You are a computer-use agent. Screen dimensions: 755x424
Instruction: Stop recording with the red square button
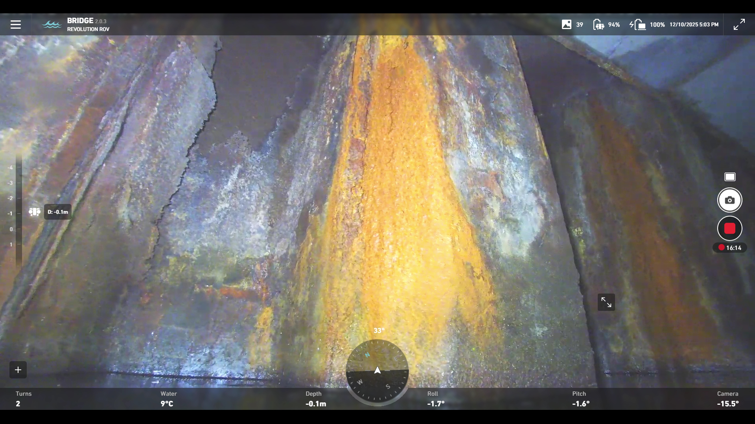(730, 228)
